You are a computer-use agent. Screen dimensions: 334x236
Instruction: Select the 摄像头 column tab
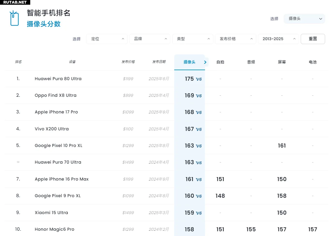click(189, 62)
